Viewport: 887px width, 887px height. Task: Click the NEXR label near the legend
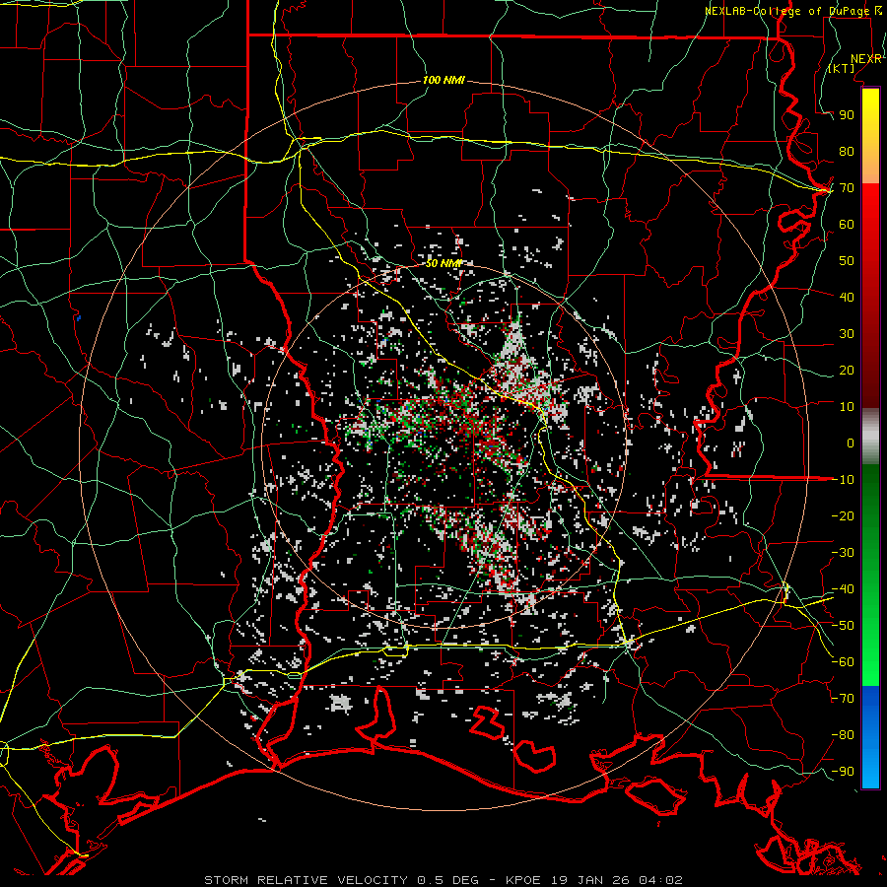(x=866, y=59)
